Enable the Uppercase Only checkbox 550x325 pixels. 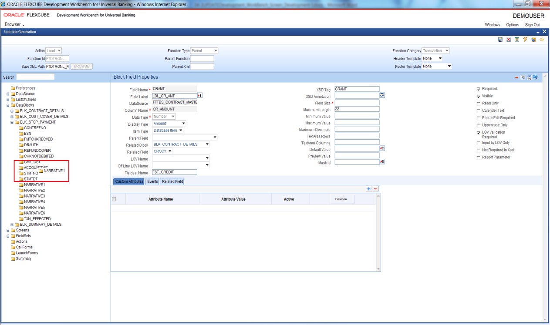(x=478, y=125)
